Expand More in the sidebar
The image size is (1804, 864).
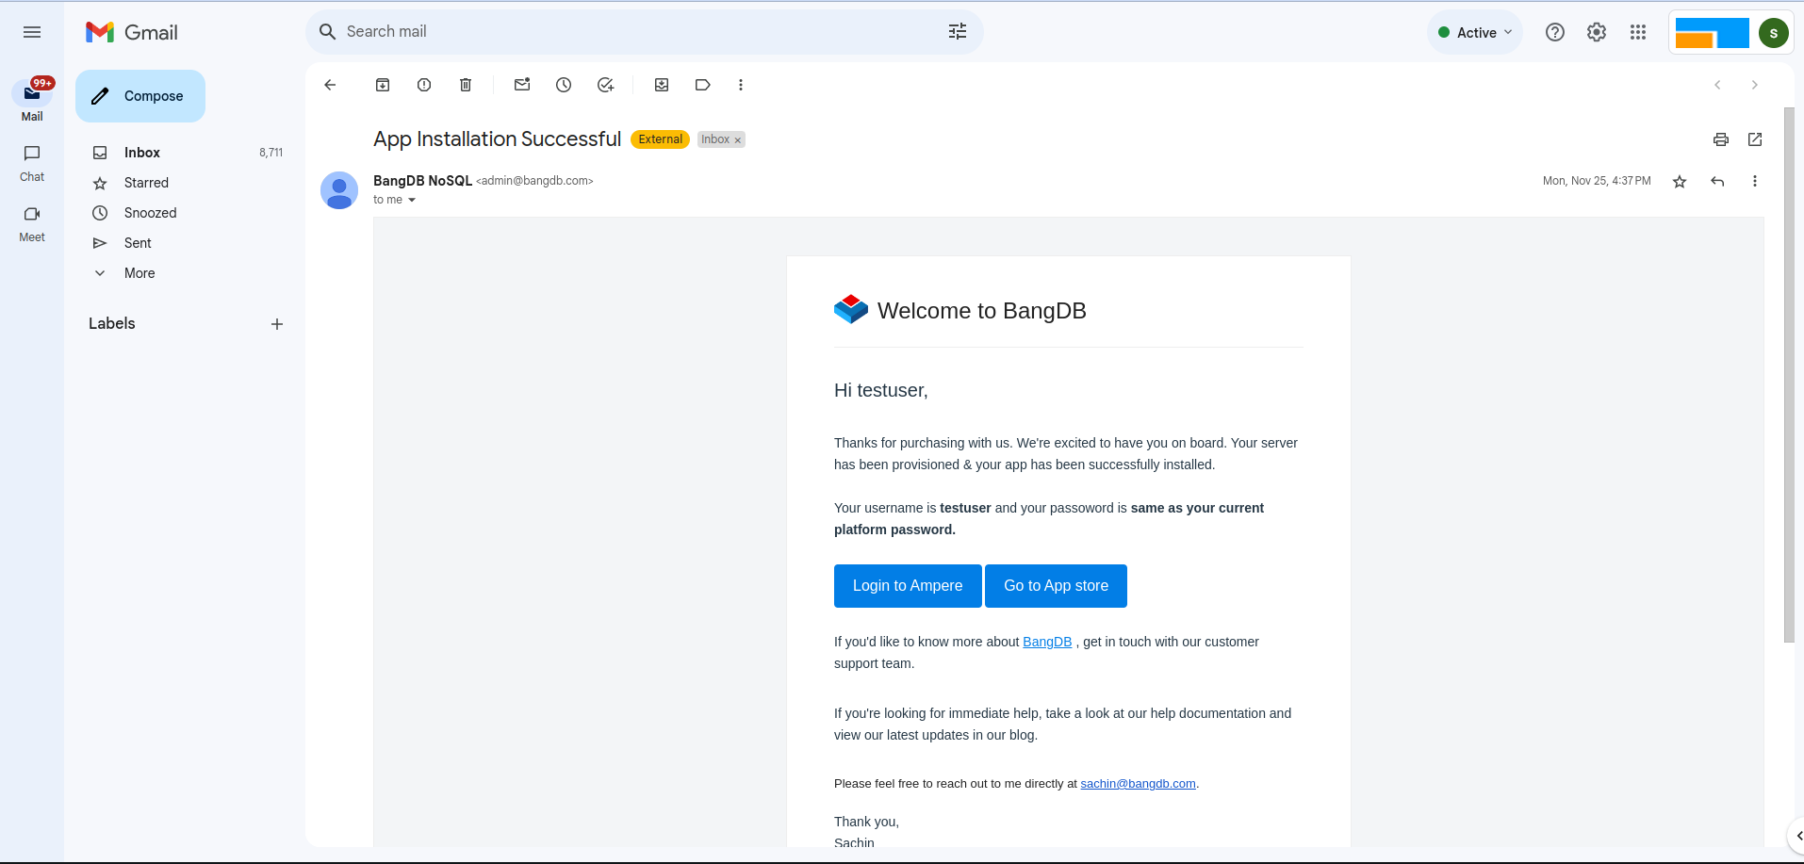pos(139,273)
